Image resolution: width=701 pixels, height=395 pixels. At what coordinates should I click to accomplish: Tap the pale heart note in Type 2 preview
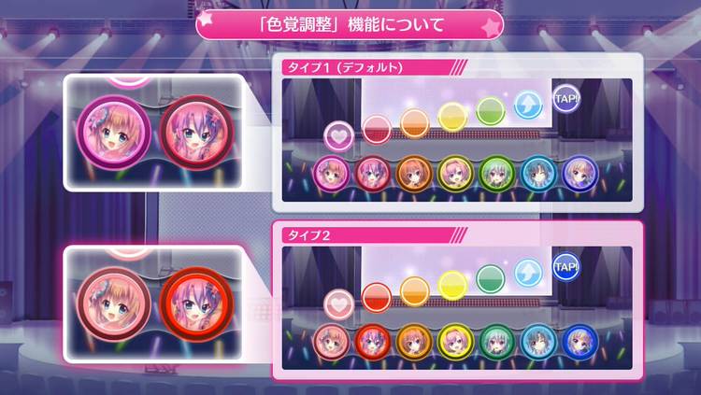pos(339,304)
